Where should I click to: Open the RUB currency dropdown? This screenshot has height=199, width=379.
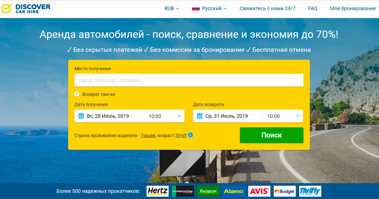(x=171, y=8)
